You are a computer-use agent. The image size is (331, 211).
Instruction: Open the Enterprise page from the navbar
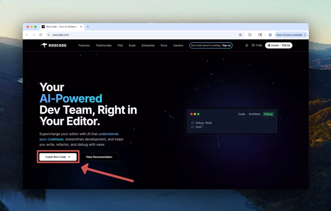[x=148, y=45]
